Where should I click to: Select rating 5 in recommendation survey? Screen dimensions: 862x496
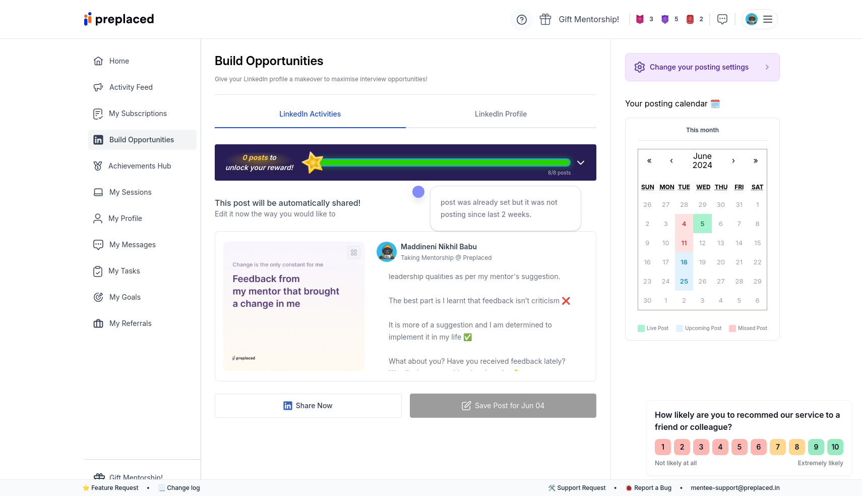pyautogui.click(x=740, y=447)
